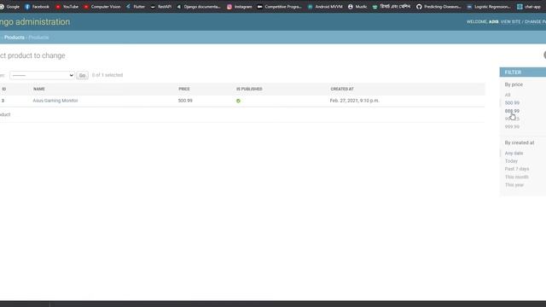Click the first Products breadcrumb link
Screen dimensions: 546x307
(15, 38)
